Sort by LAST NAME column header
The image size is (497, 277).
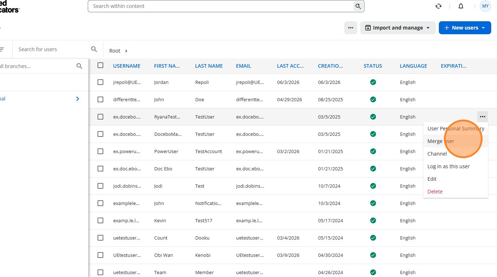click(x=209, y=66)
